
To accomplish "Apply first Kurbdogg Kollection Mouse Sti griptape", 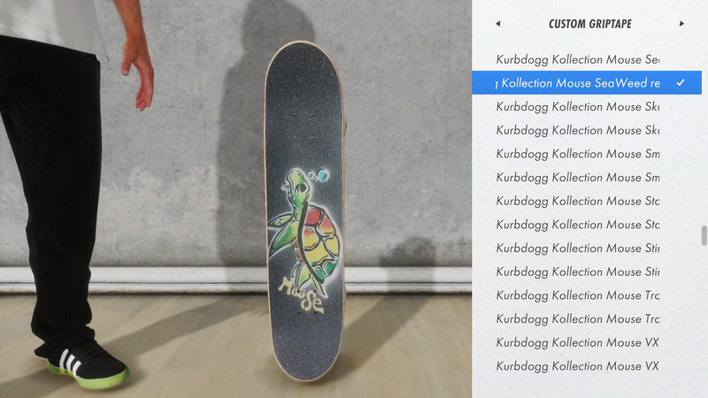I will (587, 248).
